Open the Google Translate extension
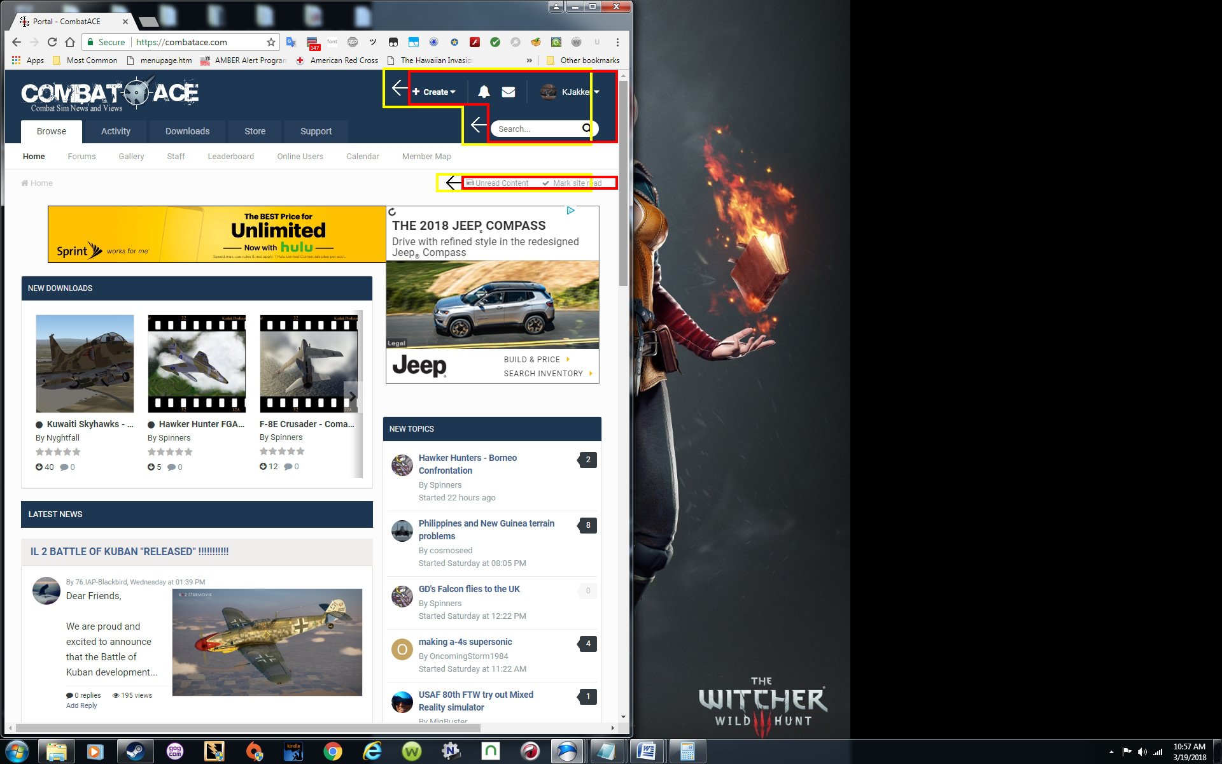The width and height of the screenshot is (1222, 764). 291,42
